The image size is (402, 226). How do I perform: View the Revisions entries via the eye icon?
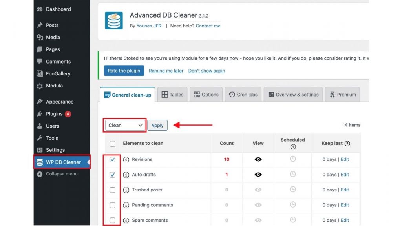258,159
